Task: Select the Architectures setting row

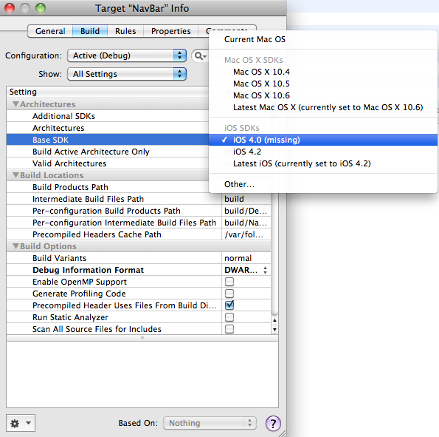Action: 108,128
